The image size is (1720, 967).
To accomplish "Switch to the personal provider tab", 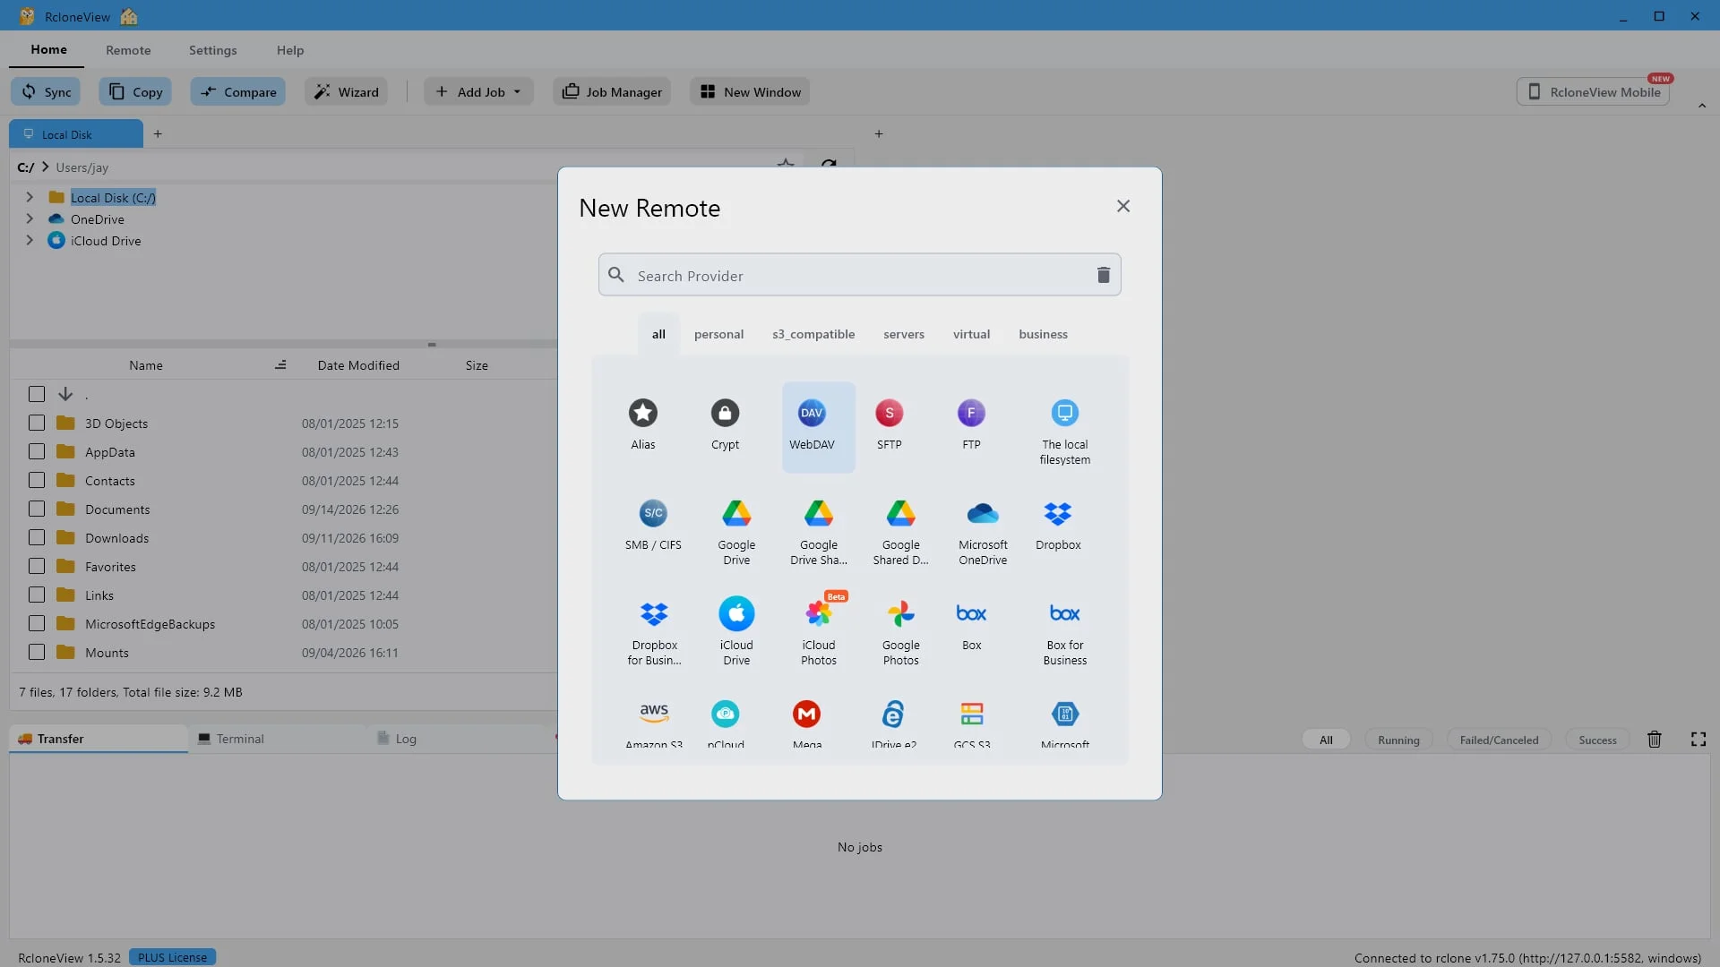I will [718, 334].
